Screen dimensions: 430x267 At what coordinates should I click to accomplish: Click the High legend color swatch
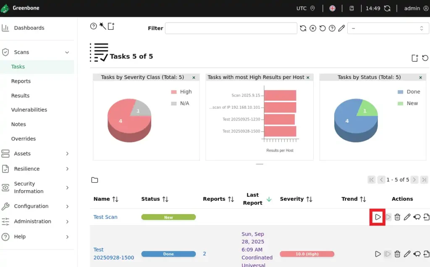pos(174,92)
